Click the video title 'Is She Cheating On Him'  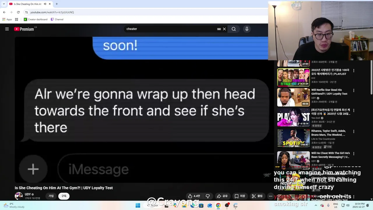click(x=64, y=188)
